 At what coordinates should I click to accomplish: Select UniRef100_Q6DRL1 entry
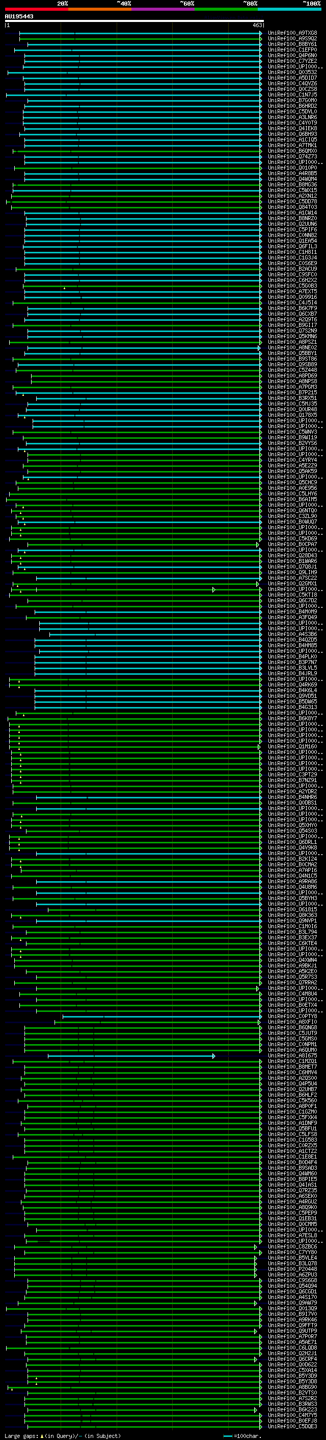tap(292, 842)
